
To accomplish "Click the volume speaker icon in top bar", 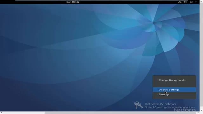I will (185, 2).
